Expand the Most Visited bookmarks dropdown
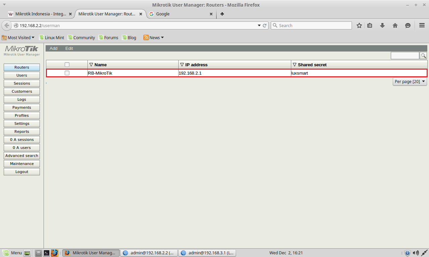Viewport: 429px width, 257px height. pyautogui.click(x=18, y=38)
